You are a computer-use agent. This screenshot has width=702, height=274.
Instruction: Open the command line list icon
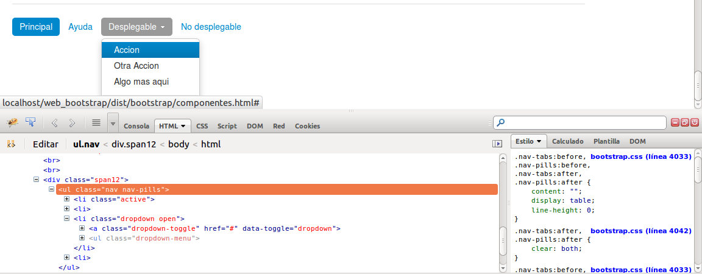coord(96,122)
